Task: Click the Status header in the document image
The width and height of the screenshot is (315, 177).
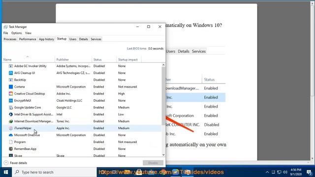Action: point(209,80)
